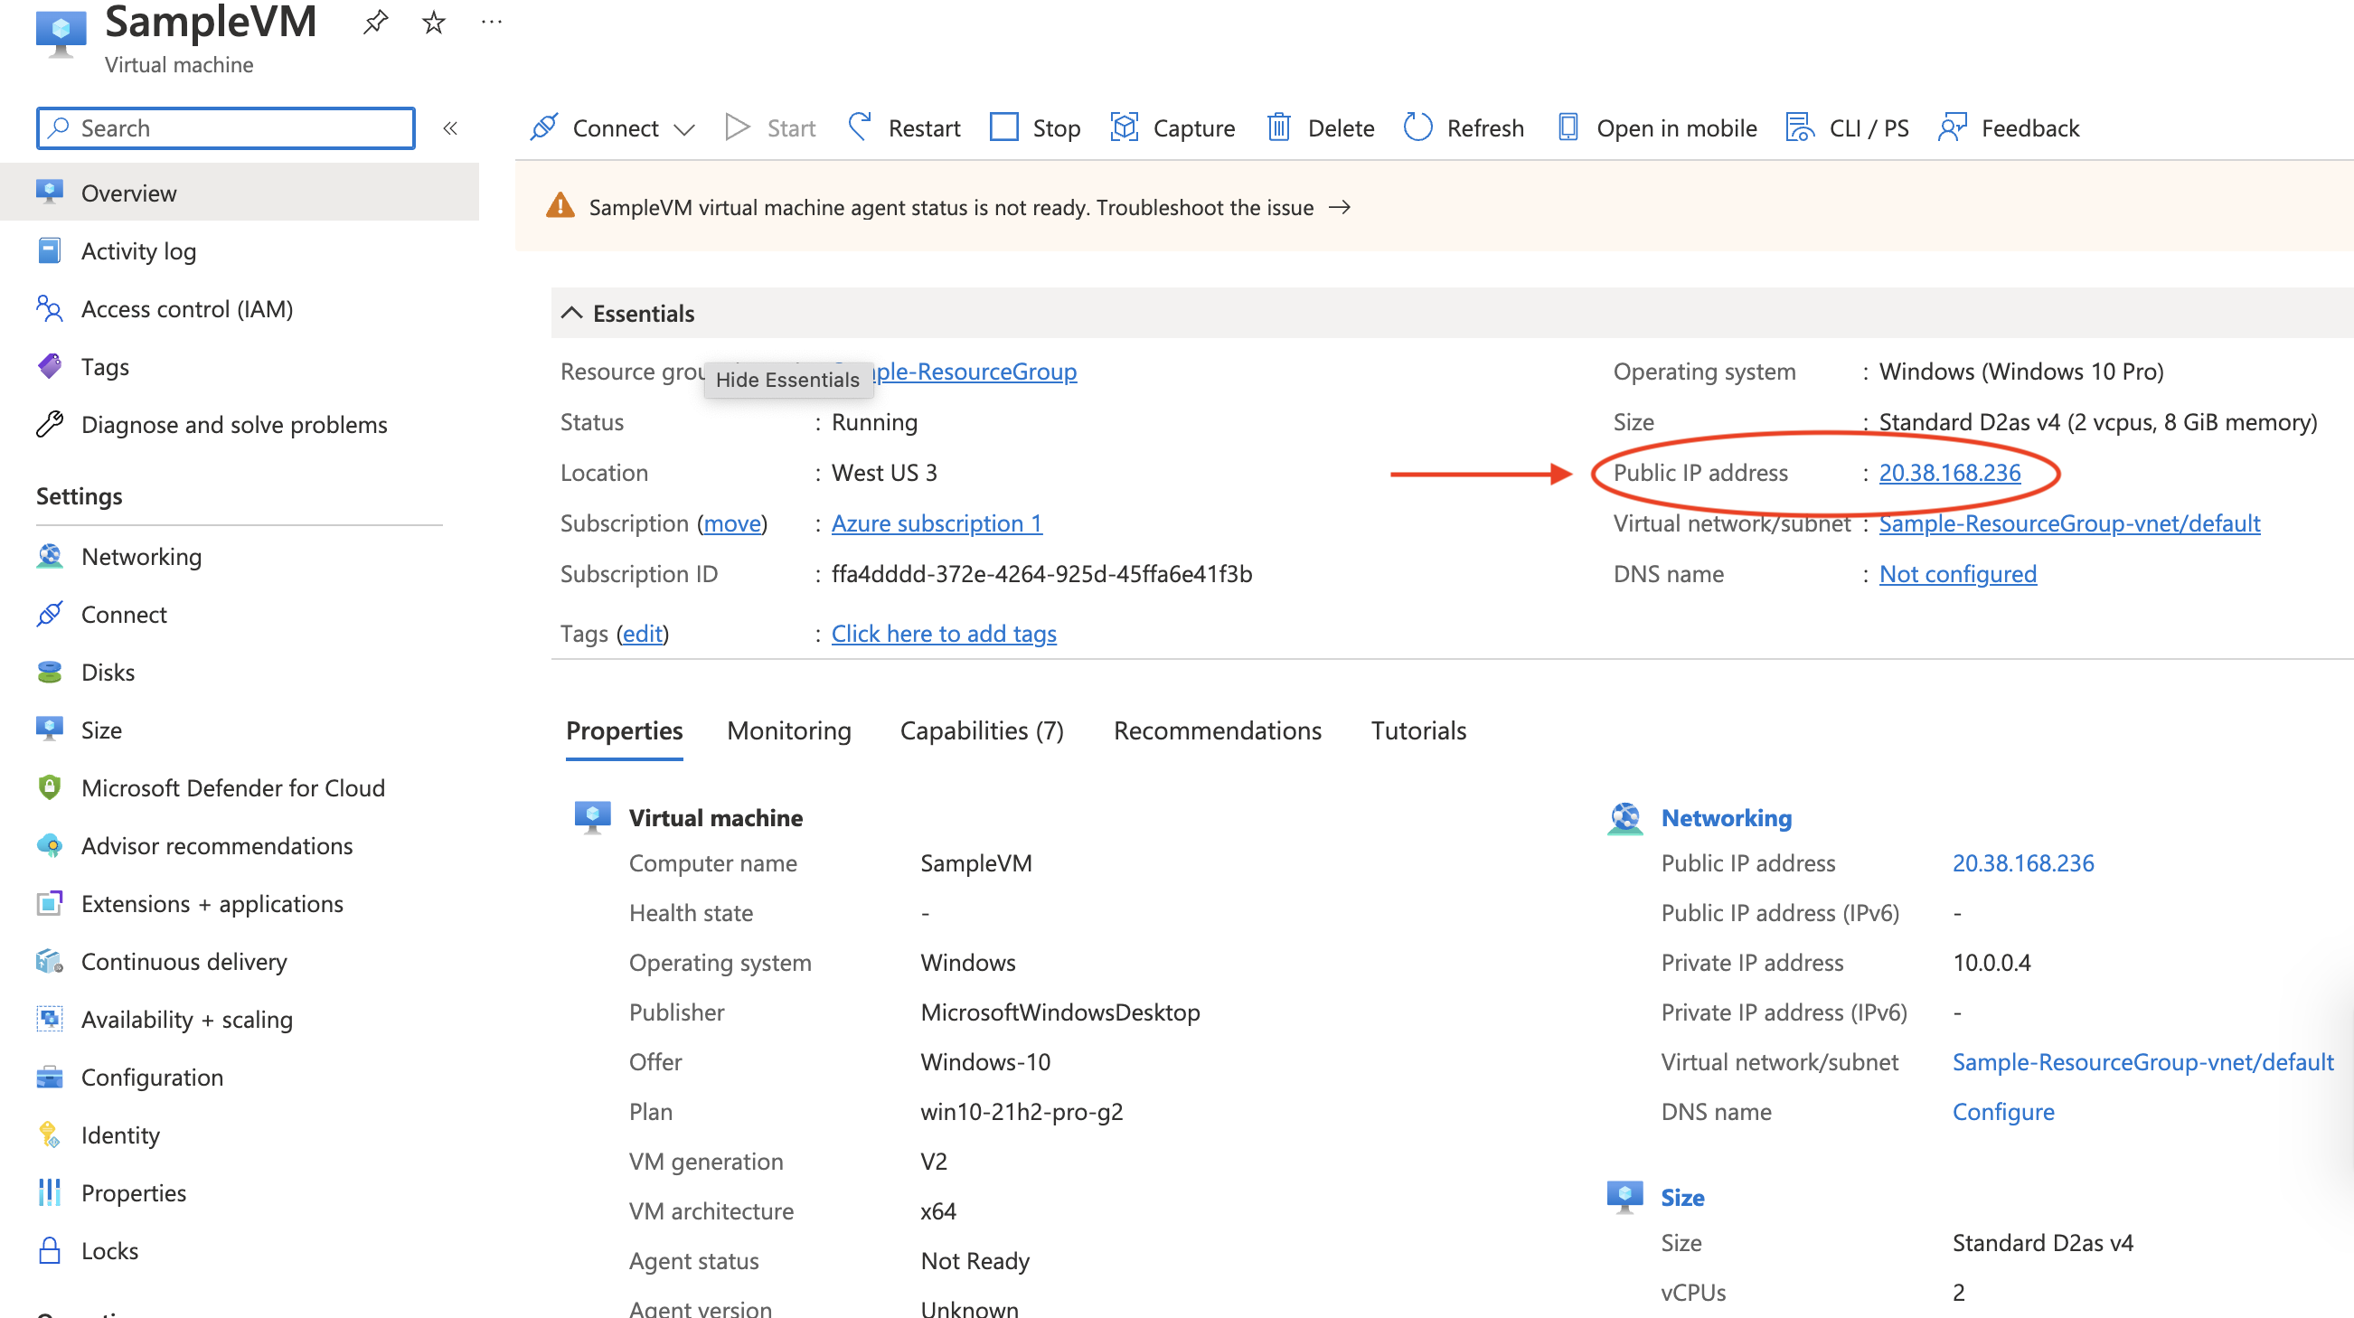Pin SampleVM to the dashboard
This screenshot has height=1318, width=2354.
click(374, 22)
